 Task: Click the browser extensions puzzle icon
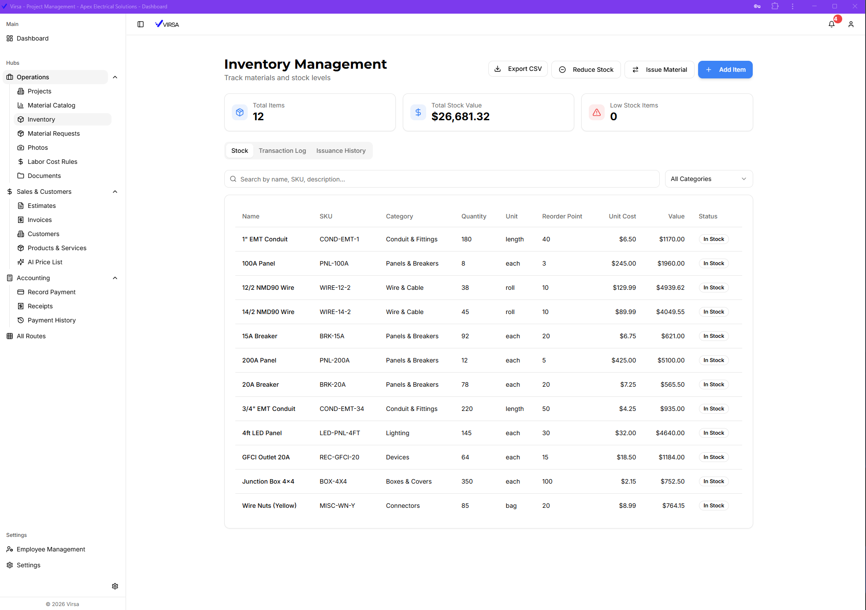click(775, 6)
